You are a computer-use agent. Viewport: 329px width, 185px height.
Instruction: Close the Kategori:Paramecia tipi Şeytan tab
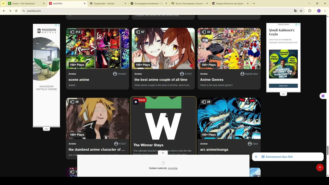click(x=248, y=4)
